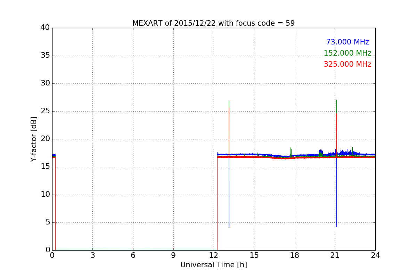Viewport: 417px width, 278px height.
Task: Click the x-axis tick label 24
Action: click(x=375, y=255)
